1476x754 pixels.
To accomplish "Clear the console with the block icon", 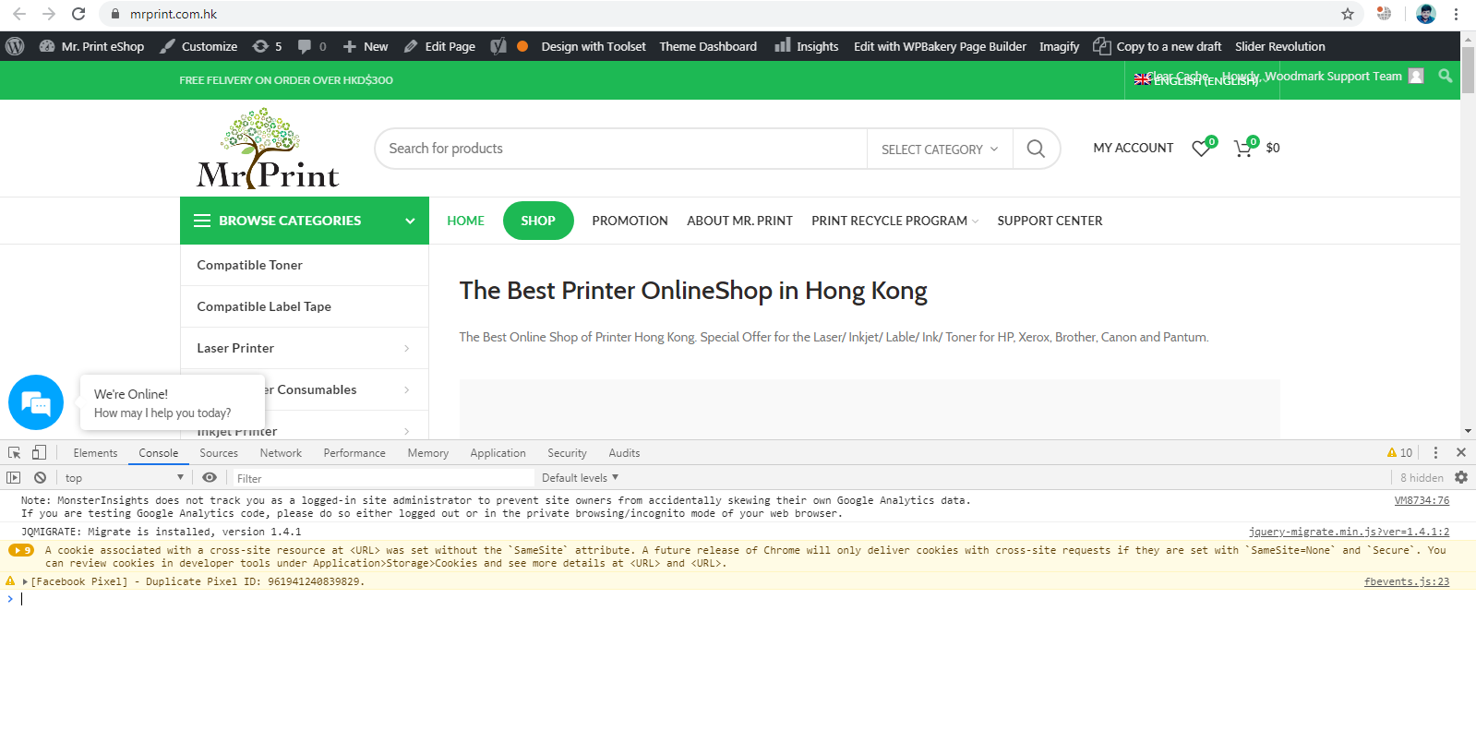I will coord(40,477).
